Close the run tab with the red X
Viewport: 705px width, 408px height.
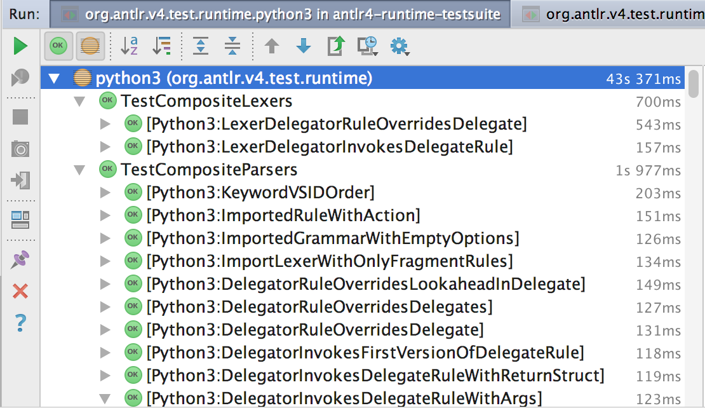(20, 291)
